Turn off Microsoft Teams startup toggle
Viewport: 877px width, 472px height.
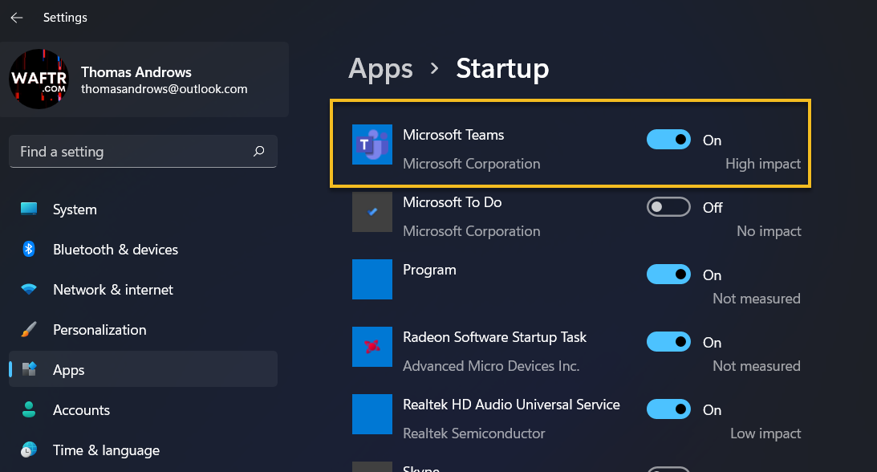(x=668, y=139)
